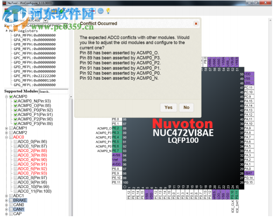This screenshot has width=274, height=219.
Task: Check the CAP module checkbox
Action: click(x=11, y=214)
